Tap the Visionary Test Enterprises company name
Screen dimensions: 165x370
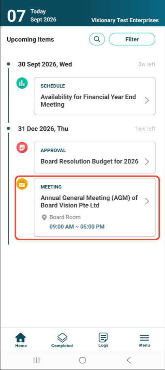click(x=125, y=20)
